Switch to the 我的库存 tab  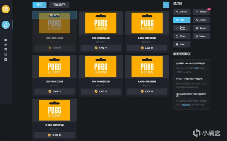coord(59,5)
